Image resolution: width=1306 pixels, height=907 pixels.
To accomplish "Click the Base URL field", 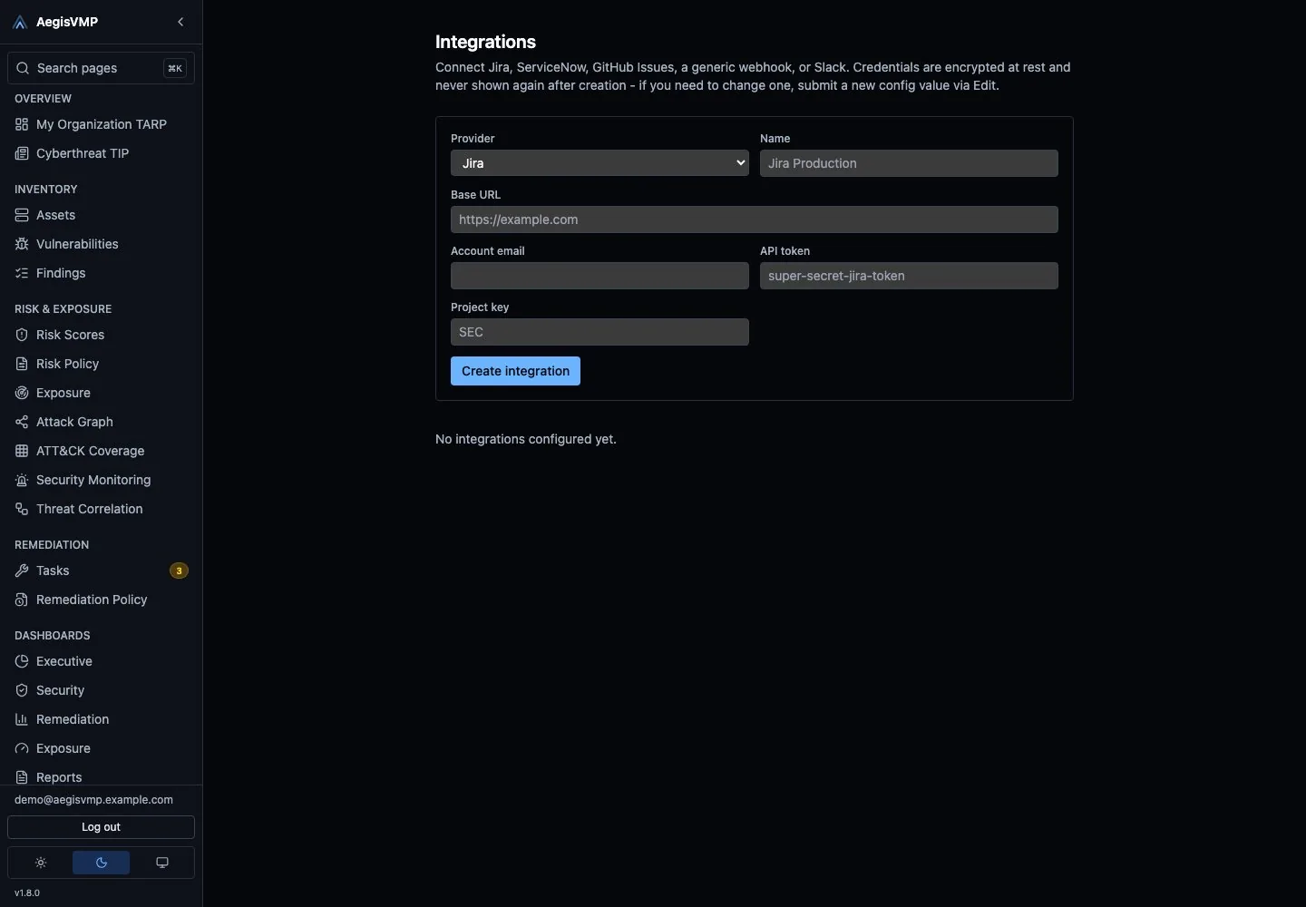I will click(755, 219).
